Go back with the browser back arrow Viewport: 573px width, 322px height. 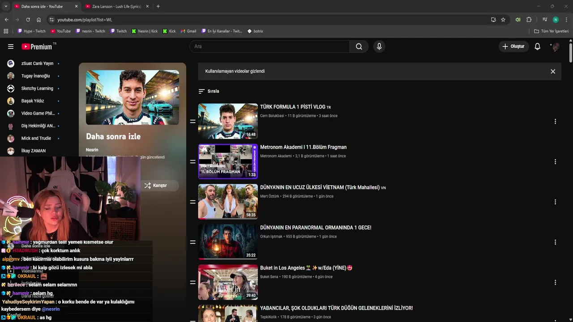[x=6, y=20]
